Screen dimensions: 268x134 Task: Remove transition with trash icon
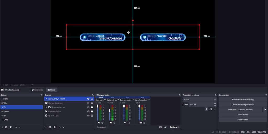(211, 109)
